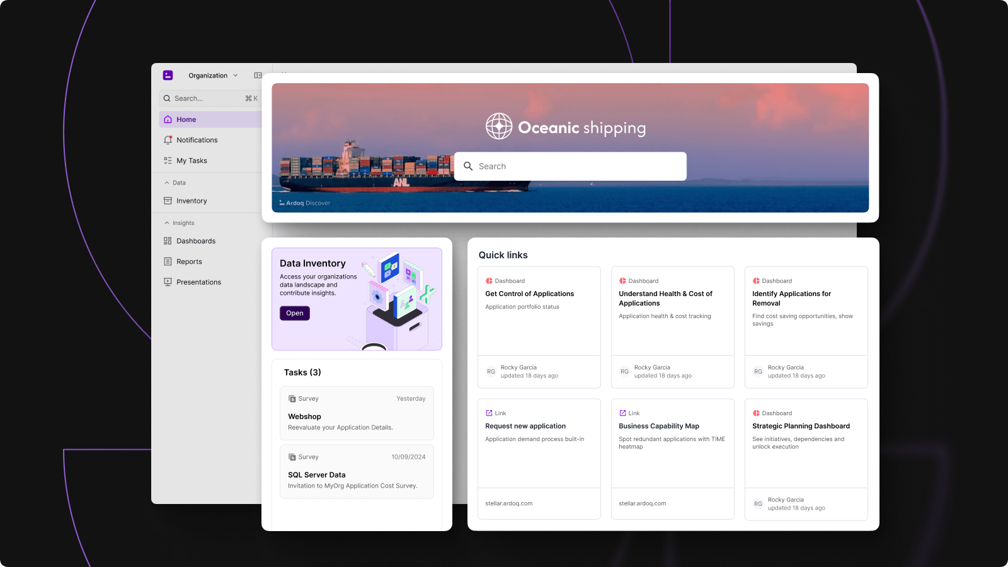Image resolution: width=1008 pixels, height=567 pixels.
Task: Click the Inventory box icon
Action: pos(168,201)
